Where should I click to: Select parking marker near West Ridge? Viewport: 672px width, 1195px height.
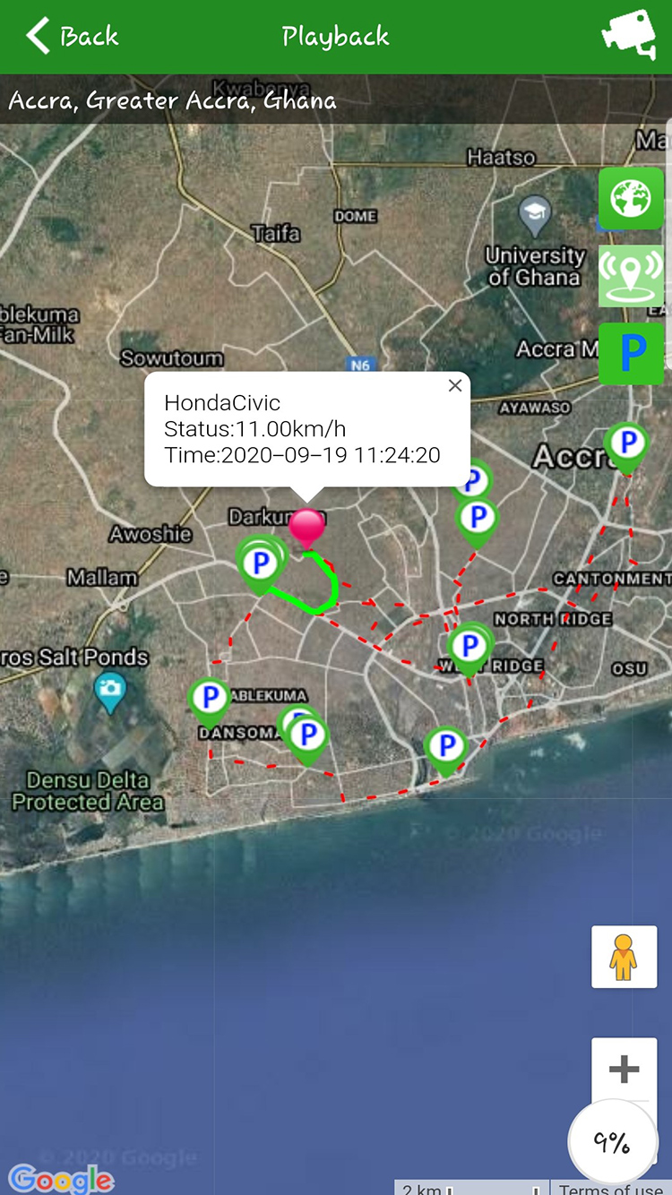(x=469, y=647)
